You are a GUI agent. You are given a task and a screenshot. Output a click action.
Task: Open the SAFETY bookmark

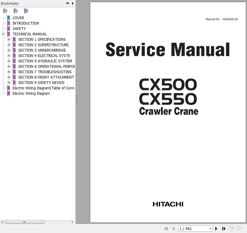(x=19, y=29)
